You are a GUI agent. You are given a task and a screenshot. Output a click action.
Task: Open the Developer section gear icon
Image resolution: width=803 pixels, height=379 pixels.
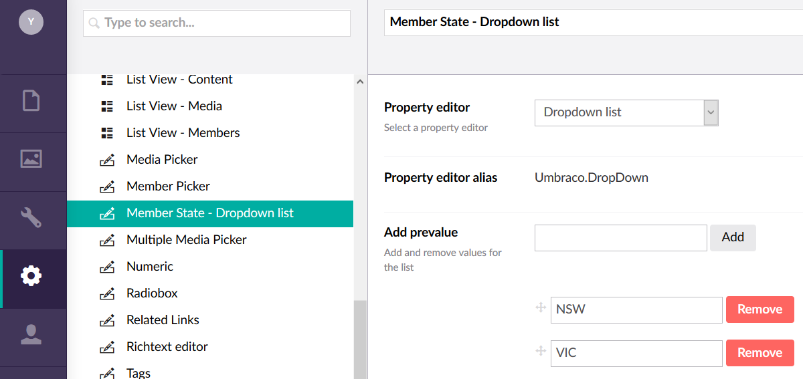[x=31, y=275]
